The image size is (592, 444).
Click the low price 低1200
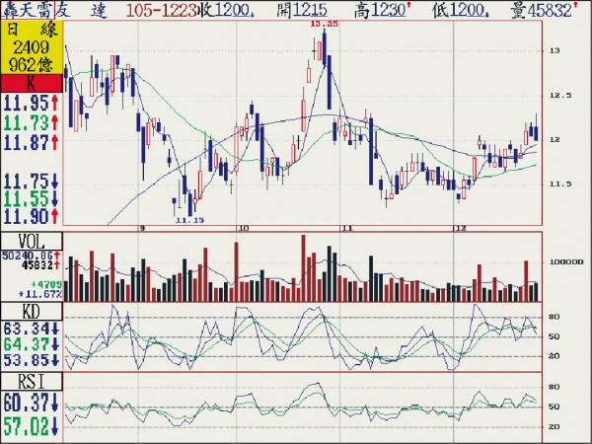click(459, 10)
